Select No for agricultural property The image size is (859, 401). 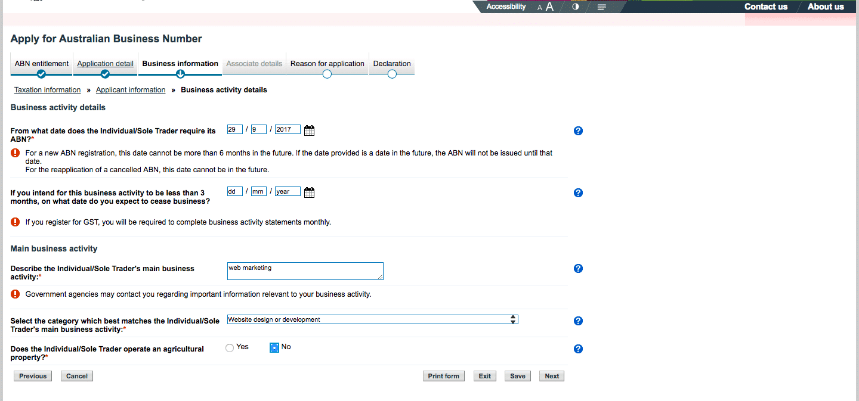[x=274, y=347]
